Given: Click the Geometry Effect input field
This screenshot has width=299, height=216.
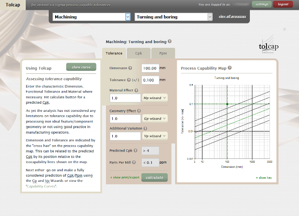Looking at the screenshot, I should tap(125, 119).
